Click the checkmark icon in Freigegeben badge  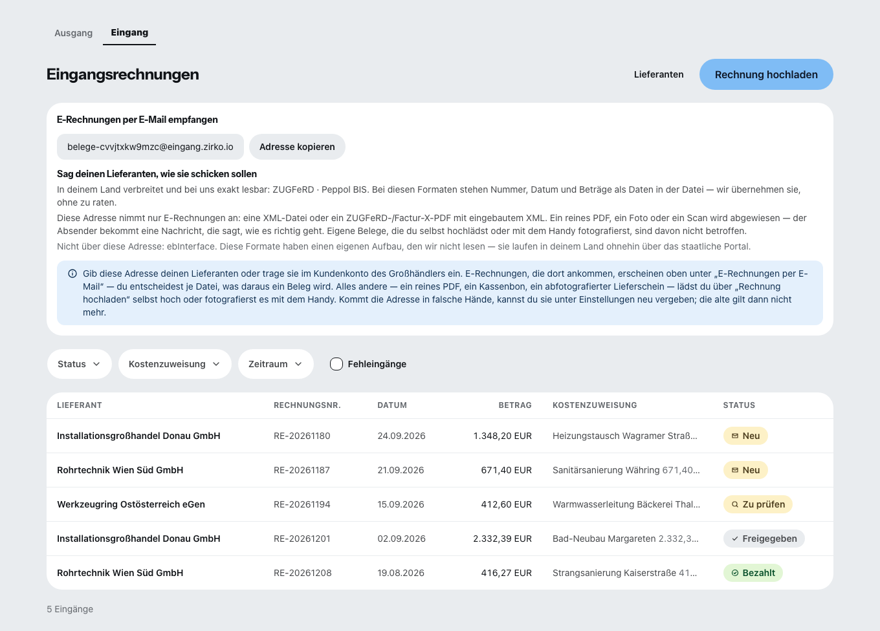(735, 539)
